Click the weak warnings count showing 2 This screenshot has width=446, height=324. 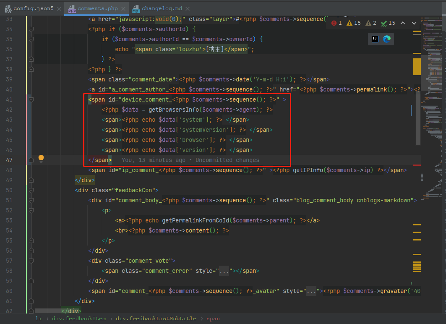tap(370, 23)
